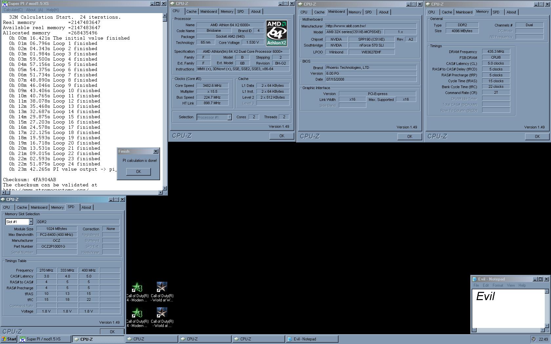Click the BIOS Date 07/15/2008 field
The width and height of the screenshot is (551, 344).
point(371,79)
